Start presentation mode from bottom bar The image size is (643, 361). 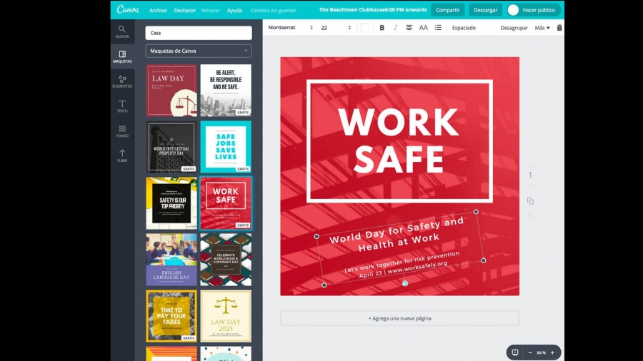pos(514,352)
